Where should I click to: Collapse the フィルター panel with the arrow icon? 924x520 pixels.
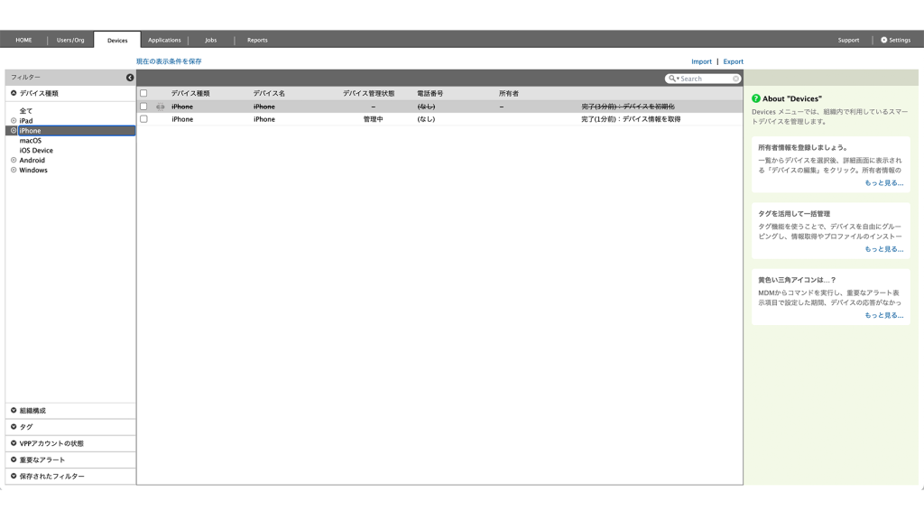tap(130, 78)
